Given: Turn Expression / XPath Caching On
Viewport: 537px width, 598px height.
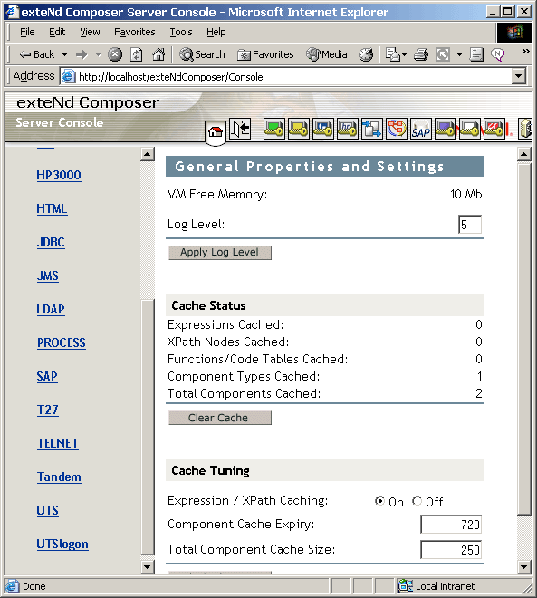Looking at the screenshot, I should coord(379,501).
